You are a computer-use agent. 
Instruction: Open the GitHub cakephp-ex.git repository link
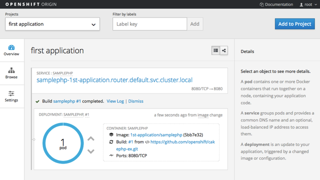tap(165, 145)
